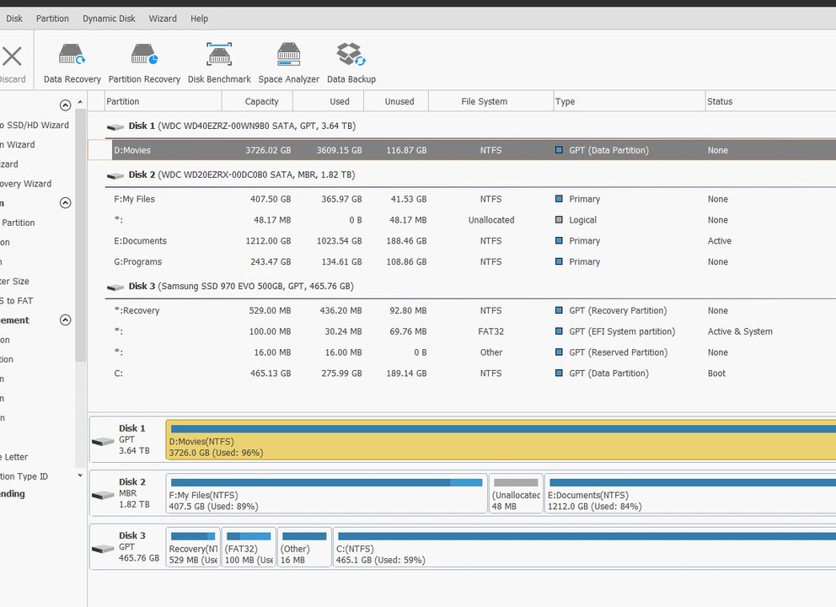Collapse the top sidebar section with its chevron

click(x=65, y=105)
